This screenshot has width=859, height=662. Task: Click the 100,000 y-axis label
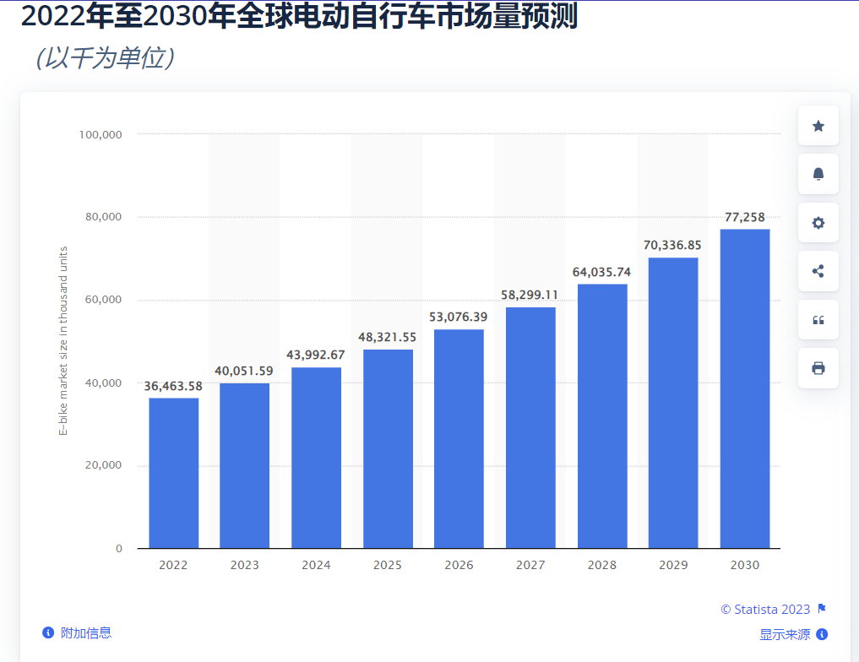click(x=101, y=135)
